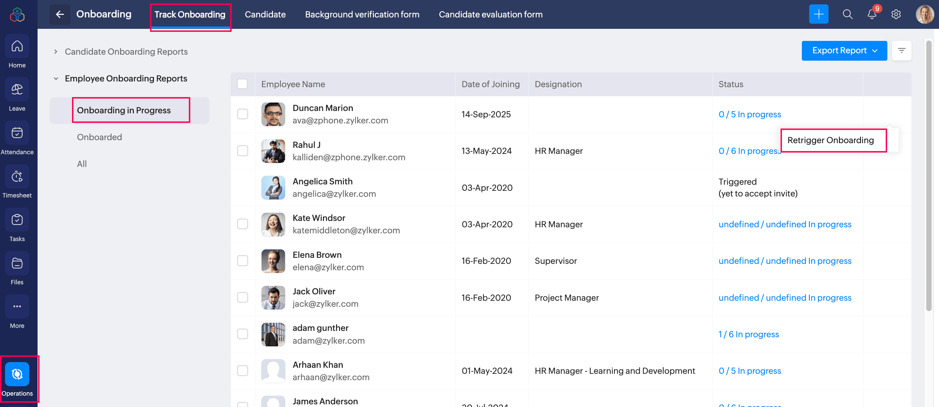Click the vertical scrollbar on the right
Image resolution: width=939 pixels, height=407 pixels.
pyautogui.click(x=928, y=175)
